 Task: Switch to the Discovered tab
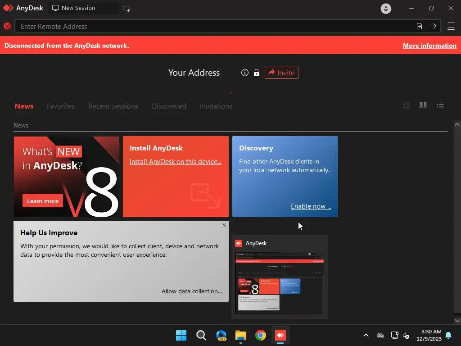169,106
